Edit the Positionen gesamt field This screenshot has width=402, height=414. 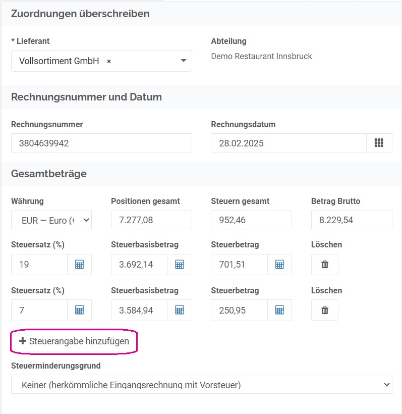pyautogui.click(x=151, y=220)
